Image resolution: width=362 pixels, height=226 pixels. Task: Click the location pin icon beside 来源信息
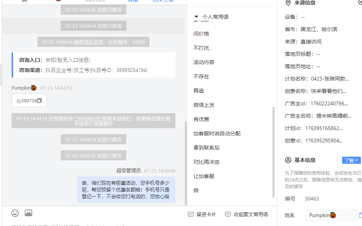pyautogui.click(x=288, y=3)
